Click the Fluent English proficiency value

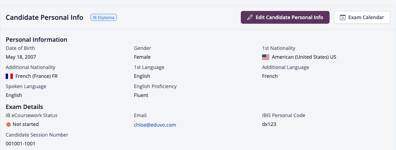[141, 95]
